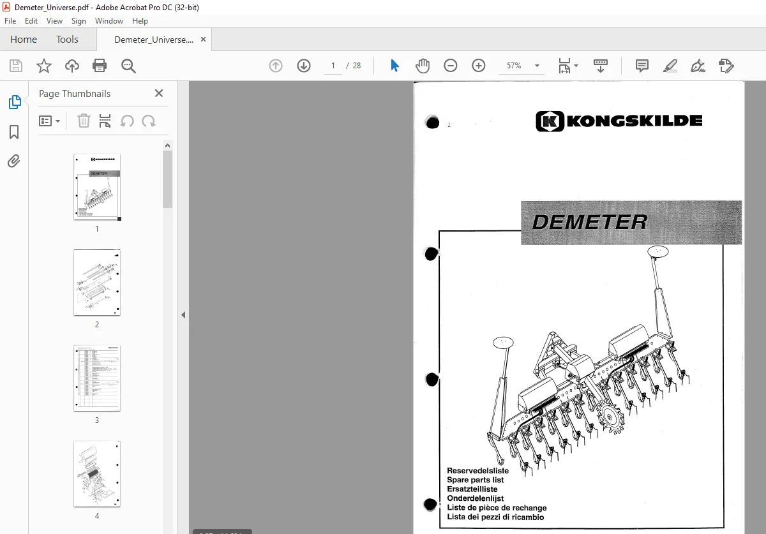Select page 2 thumbnail
The height and width of the screenshot is (534, 766).
(97, 283)
